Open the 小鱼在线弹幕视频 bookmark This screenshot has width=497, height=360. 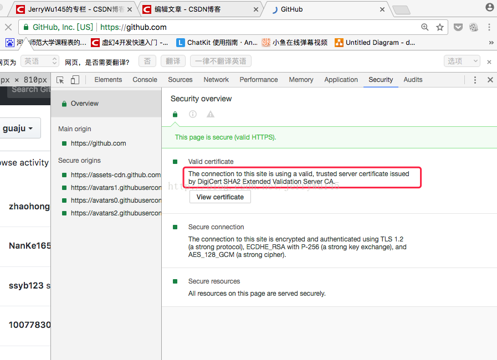[x=294, y=43]
